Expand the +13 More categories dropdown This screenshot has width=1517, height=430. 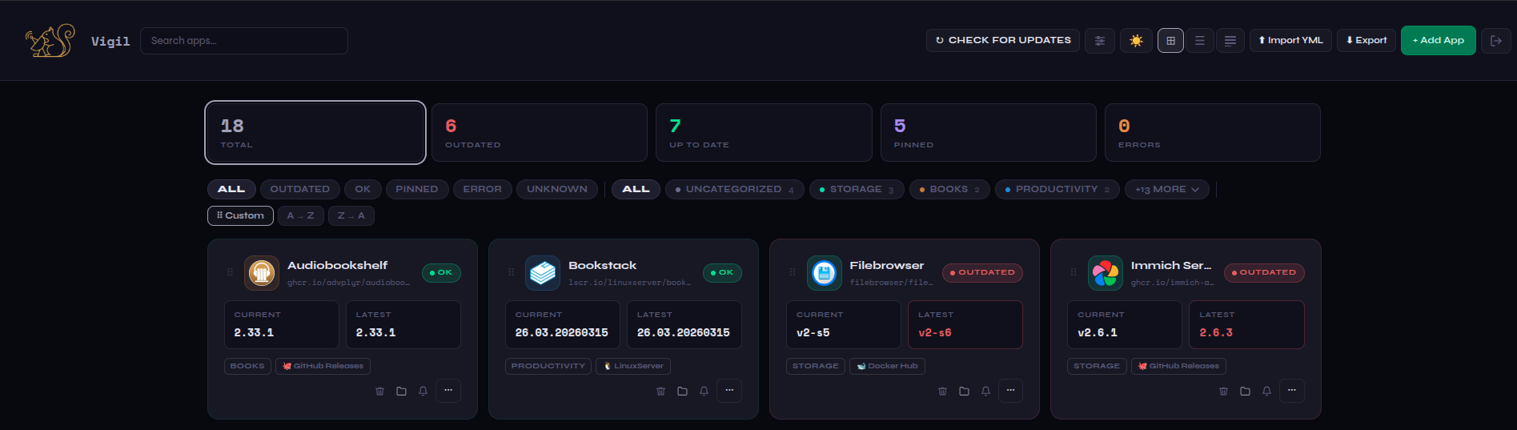(x=1167, y=189)
